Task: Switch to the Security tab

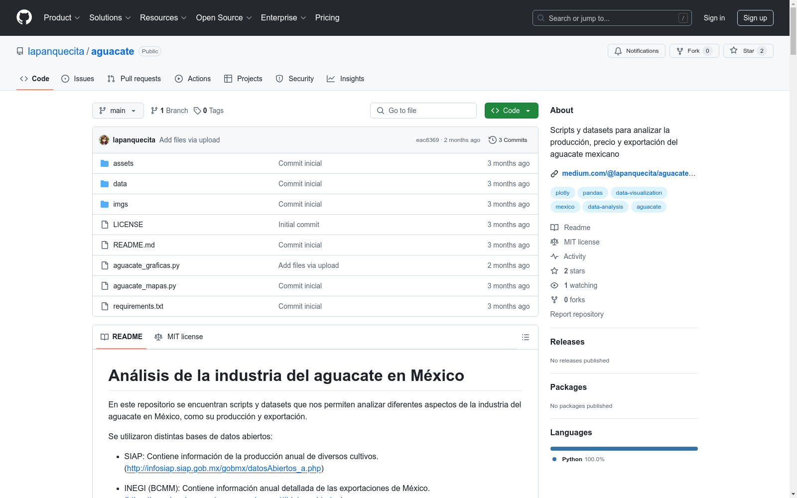Action: coord(295,79)
